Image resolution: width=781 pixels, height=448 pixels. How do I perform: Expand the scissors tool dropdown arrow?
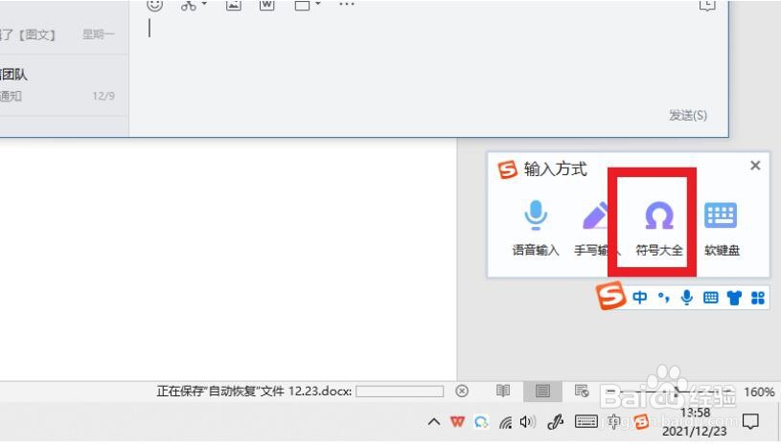(x=204, y=4)
